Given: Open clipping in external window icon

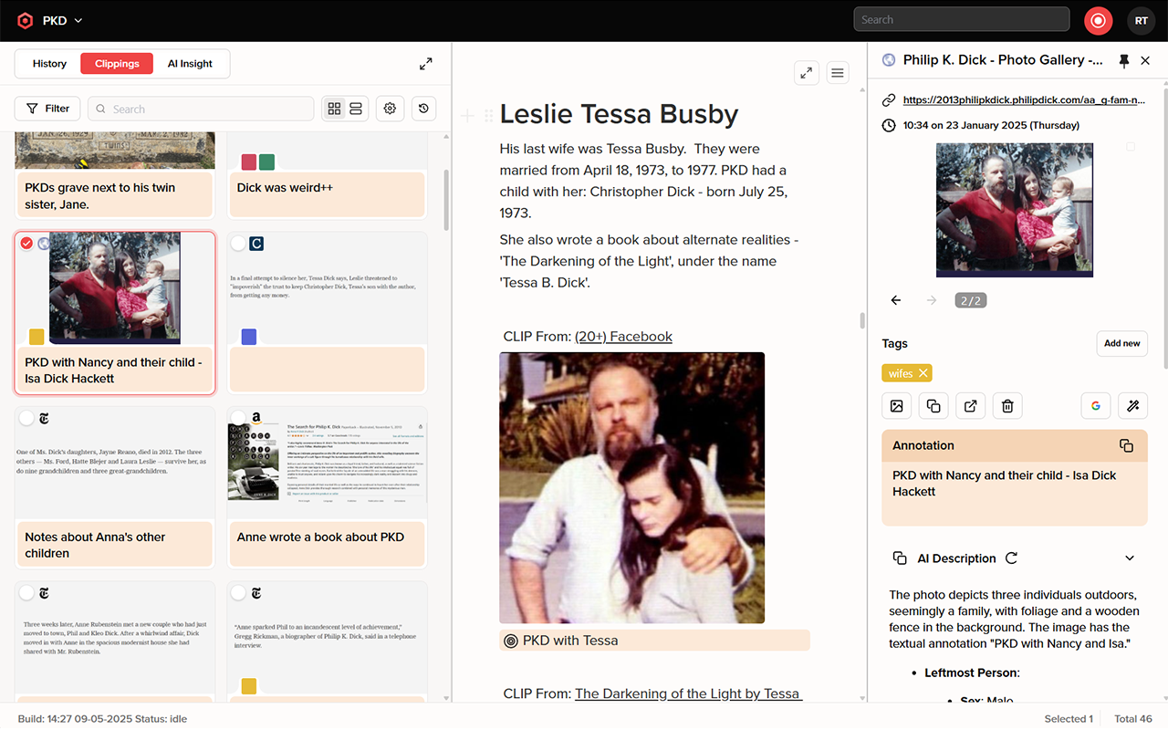Looking at the screenshot, I should click(x=970, y=406).
